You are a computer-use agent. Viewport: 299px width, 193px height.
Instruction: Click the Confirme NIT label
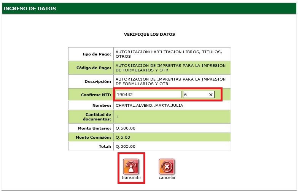[96, 94]
